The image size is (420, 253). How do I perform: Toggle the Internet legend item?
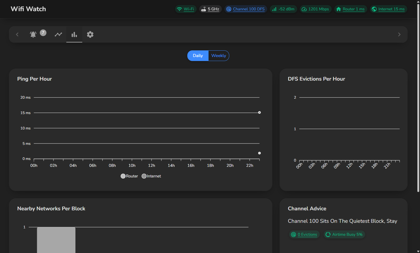tap(151, 176)
